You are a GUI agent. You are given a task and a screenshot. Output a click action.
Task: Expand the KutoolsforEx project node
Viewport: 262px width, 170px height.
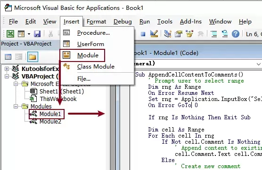click(x=7, y=69)
